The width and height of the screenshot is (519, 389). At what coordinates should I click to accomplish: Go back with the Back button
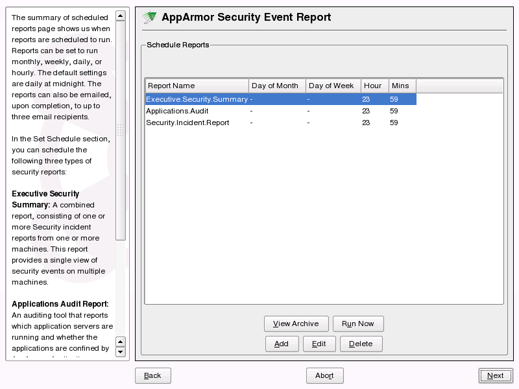[x=153, y=375]
